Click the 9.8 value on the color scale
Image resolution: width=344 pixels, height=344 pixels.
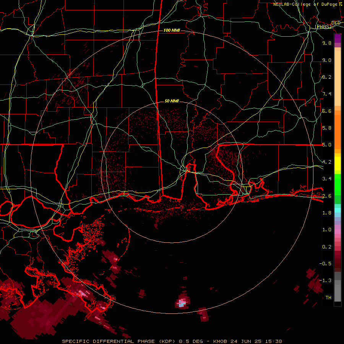coord(327,43)
